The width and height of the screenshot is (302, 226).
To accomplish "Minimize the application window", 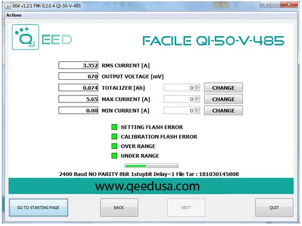I will 266,4.
